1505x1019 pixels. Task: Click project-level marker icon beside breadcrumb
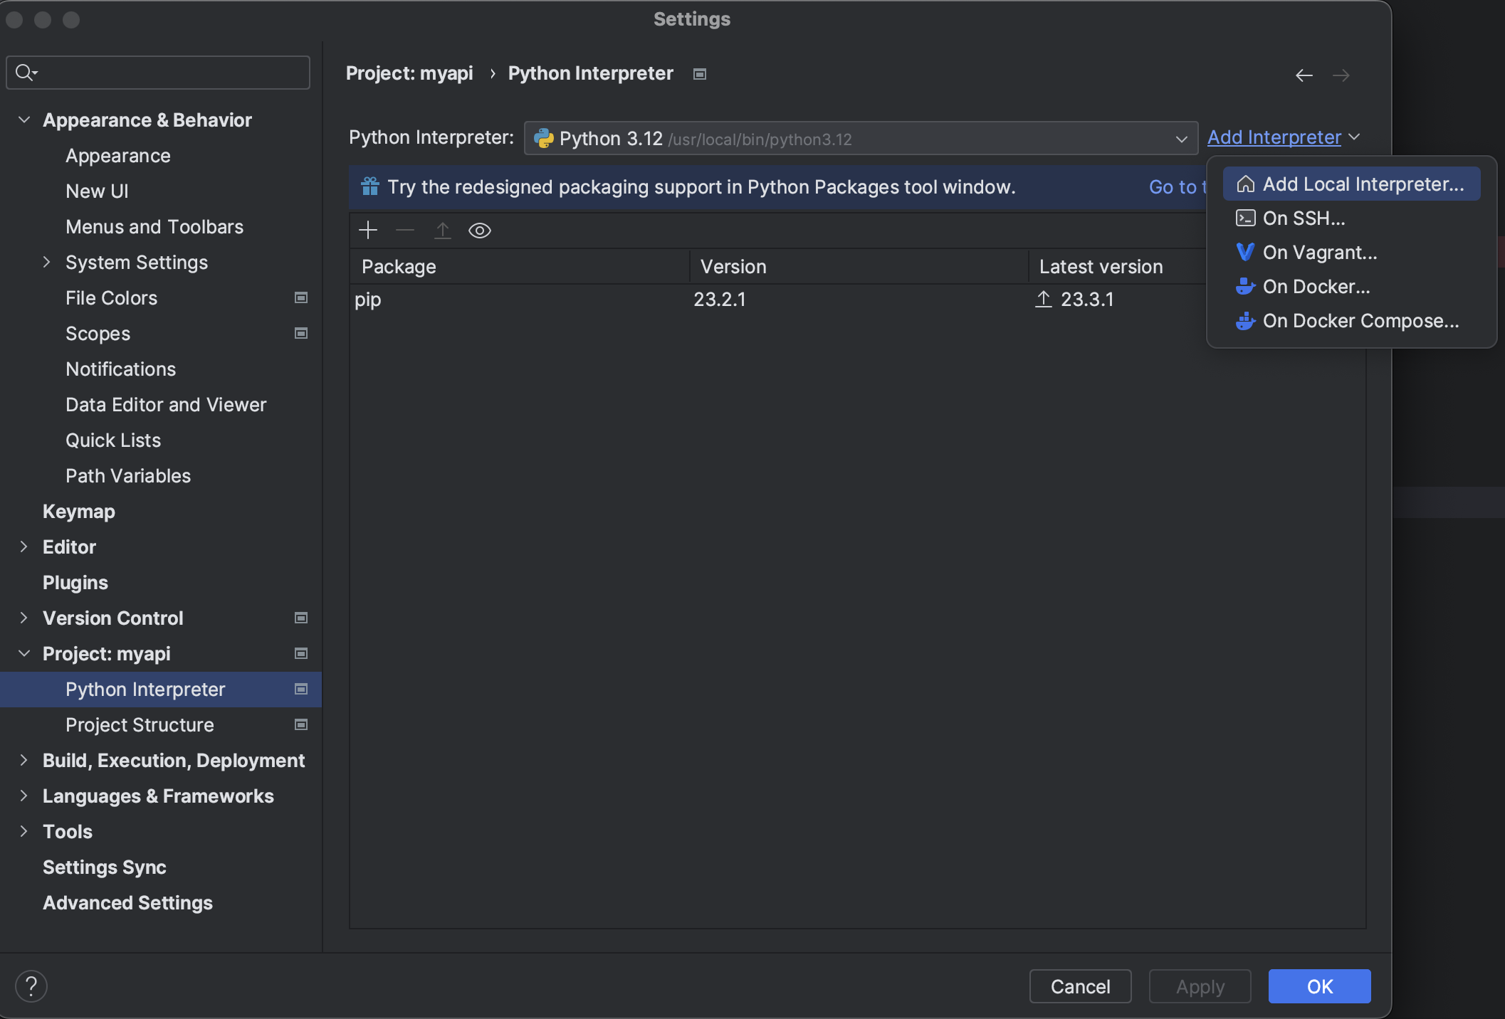pyautogui.click(x=699, y=74)
